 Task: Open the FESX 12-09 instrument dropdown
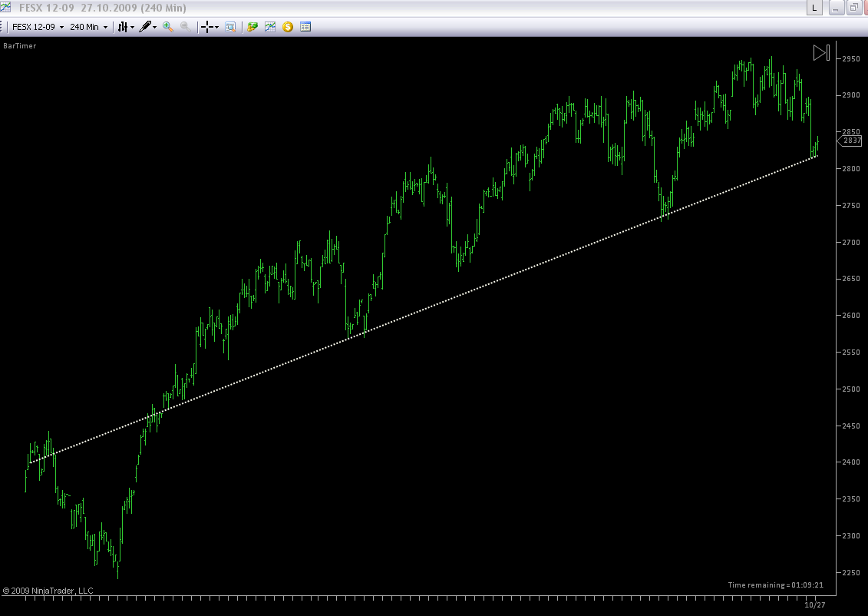tap(38, 27)
